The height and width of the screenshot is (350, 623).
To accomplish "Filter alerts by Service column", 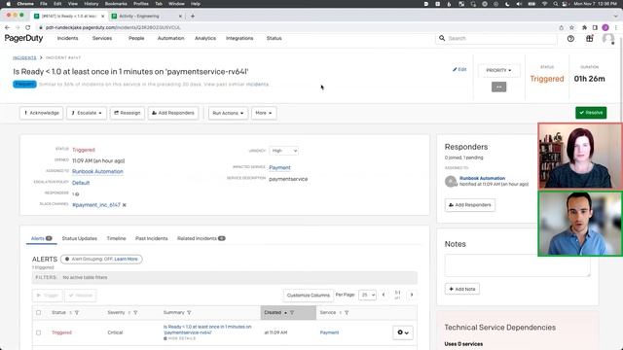I will coord(347,313).
